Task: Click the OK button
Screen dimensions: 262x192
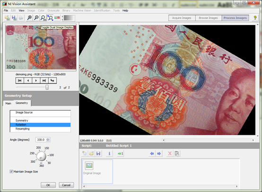Action: point(48,185)
